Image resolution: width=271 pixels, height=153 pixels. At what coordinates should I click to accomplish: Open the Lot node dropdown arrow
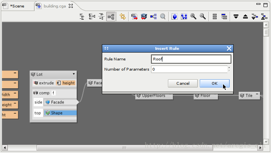(74, 74)
